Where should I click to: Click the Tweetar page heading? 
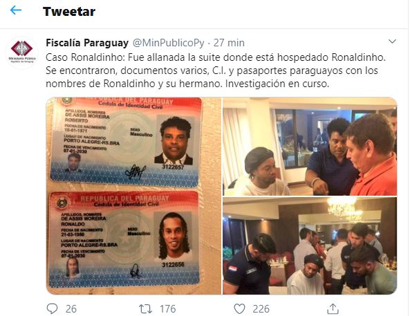pyautogui.click(x=69, y=12)
